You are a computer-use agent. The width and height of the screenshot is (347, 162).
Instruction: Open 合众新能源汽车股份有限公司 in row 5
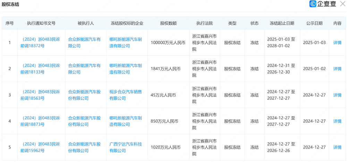pos(84,147)
